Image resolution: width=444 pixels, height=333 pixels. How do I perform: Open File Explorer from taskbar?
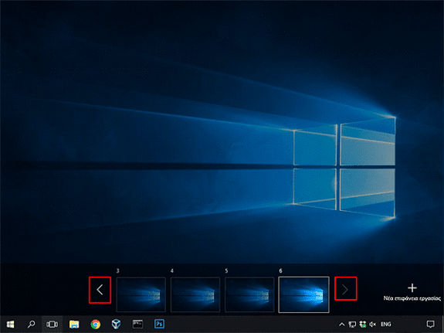pos(74,324)
